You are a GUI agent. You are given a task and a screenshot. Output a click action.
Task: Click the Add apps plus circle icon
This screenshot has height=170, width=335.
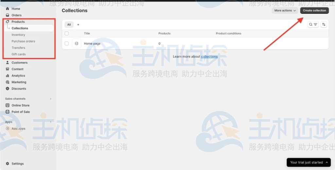point(8,128)
